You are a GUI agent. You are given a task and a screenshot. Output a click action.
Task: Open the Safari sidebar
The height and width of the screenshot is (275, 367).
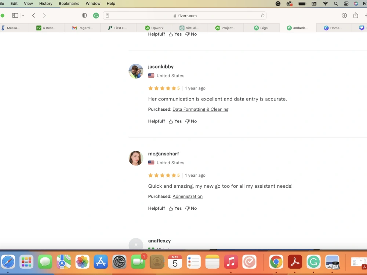click(x=14, y=15)
